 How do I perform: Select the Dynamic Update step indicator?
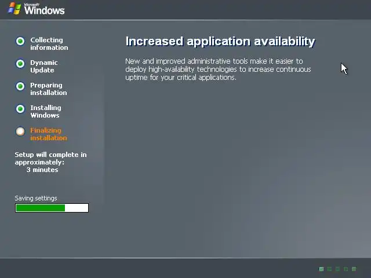(20, 64)
